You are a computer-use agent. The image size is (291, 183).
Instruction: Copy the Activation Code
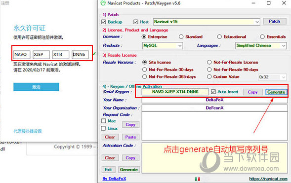point(130,158)
